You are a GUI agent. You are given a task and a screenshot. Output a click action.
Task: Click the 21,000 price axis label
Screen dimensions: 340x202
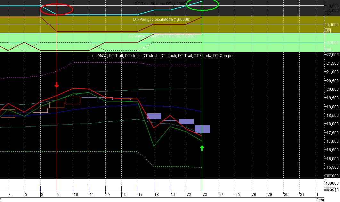333,72
